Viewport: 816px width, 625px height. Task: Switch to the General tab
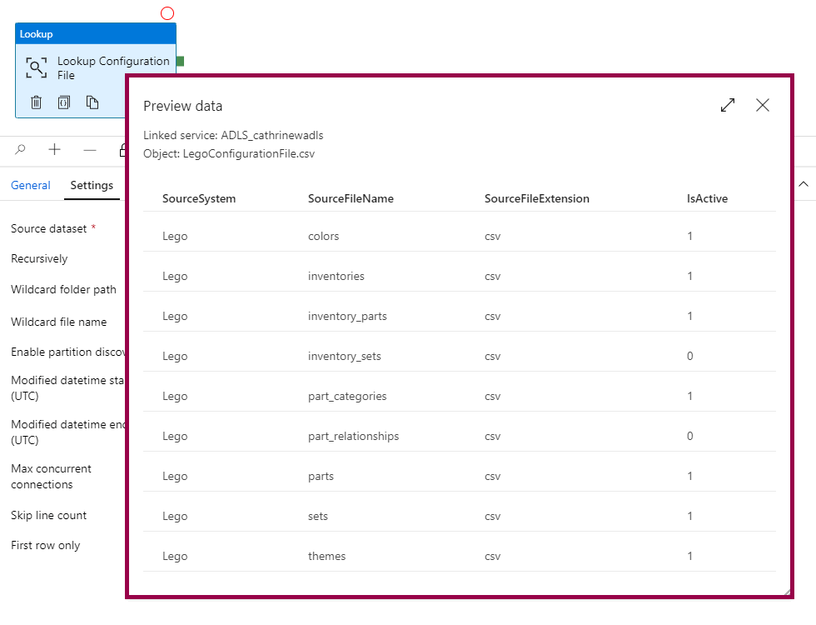[x=31, y=185]
